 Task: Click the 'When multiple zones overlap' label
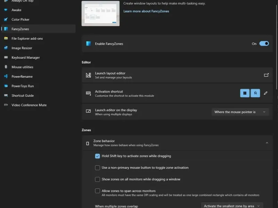point(116,206)
